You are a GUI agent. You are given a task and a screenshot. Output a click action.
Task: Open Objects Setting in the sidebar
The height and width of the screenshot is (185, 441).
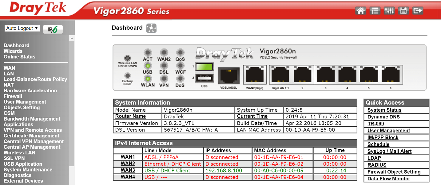(22, 108)
